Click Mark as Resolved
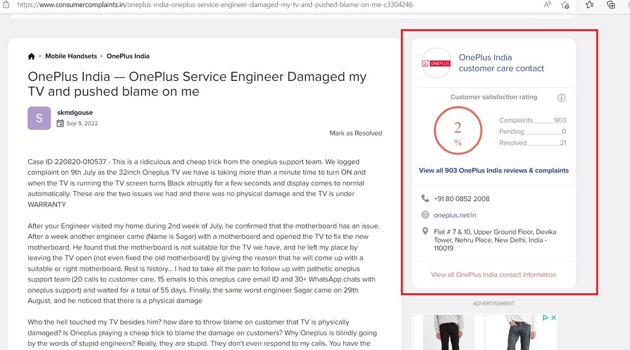 tap(356, 133)
